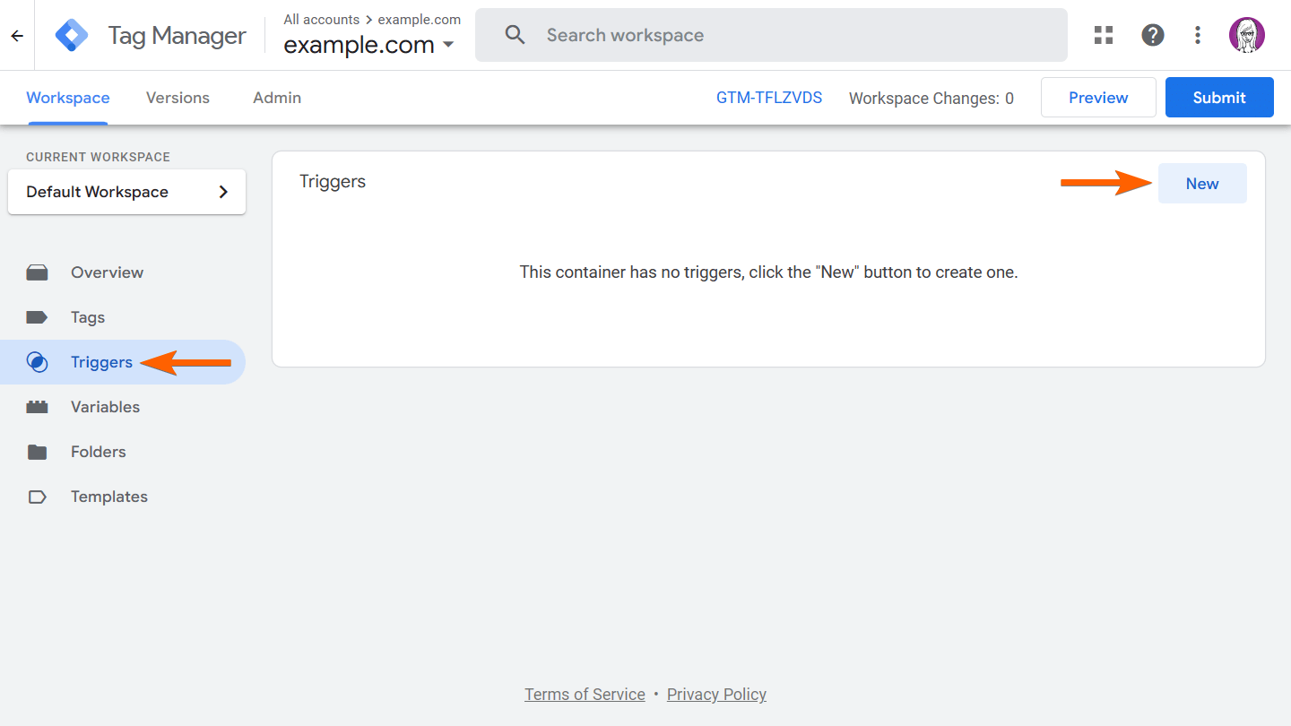This screenshot has height=726, width=1291.
Task: Open Folders in the sidebar
Action: click(123, 452)
